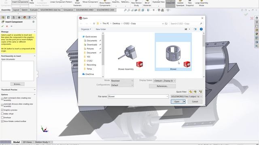259x145 pixels.
Task: Click the pushpin keep-visible icon
Action: (11, 26)
